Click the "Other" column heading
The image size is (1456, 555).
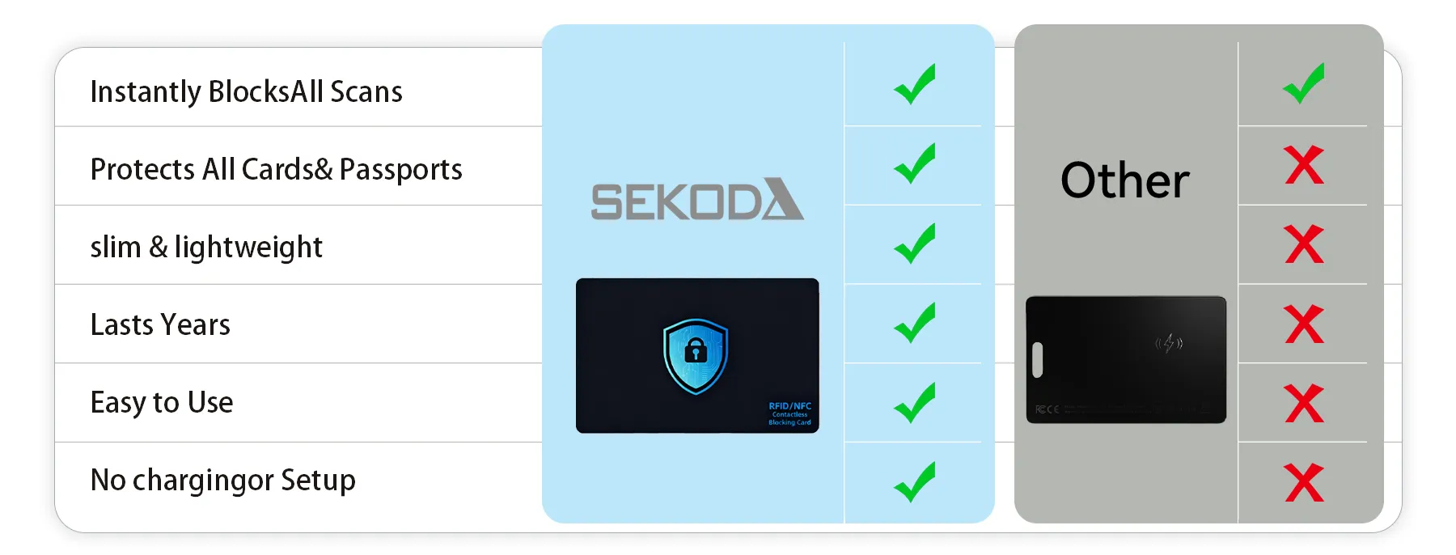click(x=1125, y=180)
